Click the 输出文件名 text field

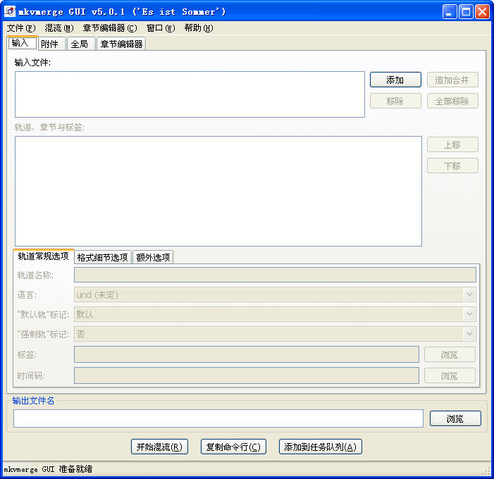click(218, 418)
